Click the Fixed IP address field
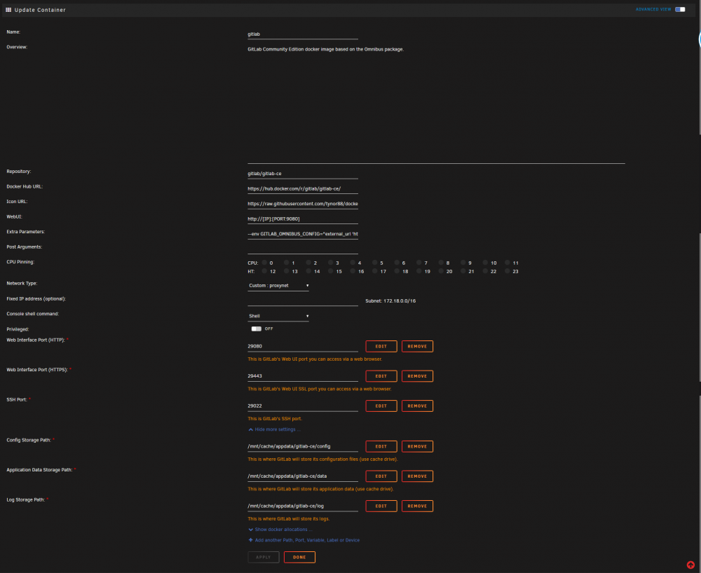 tap(303, 301)
